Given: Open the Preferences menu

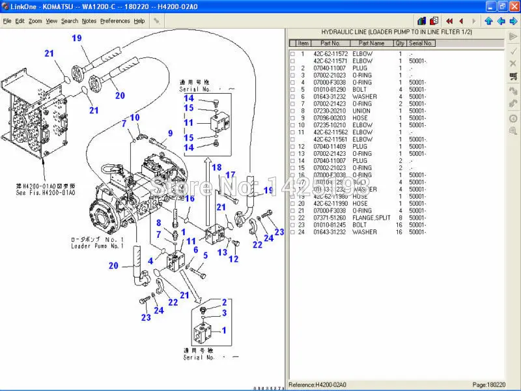Looking at the screenshot, I should (x=113, y=20).
